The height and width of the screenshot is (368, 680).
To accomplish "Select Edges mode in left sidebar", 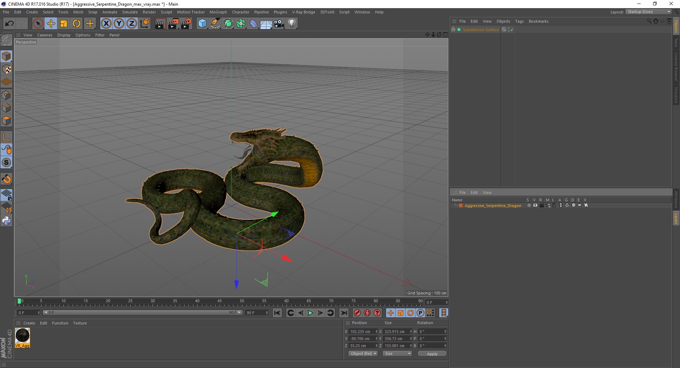I will (x=6, y=108).
